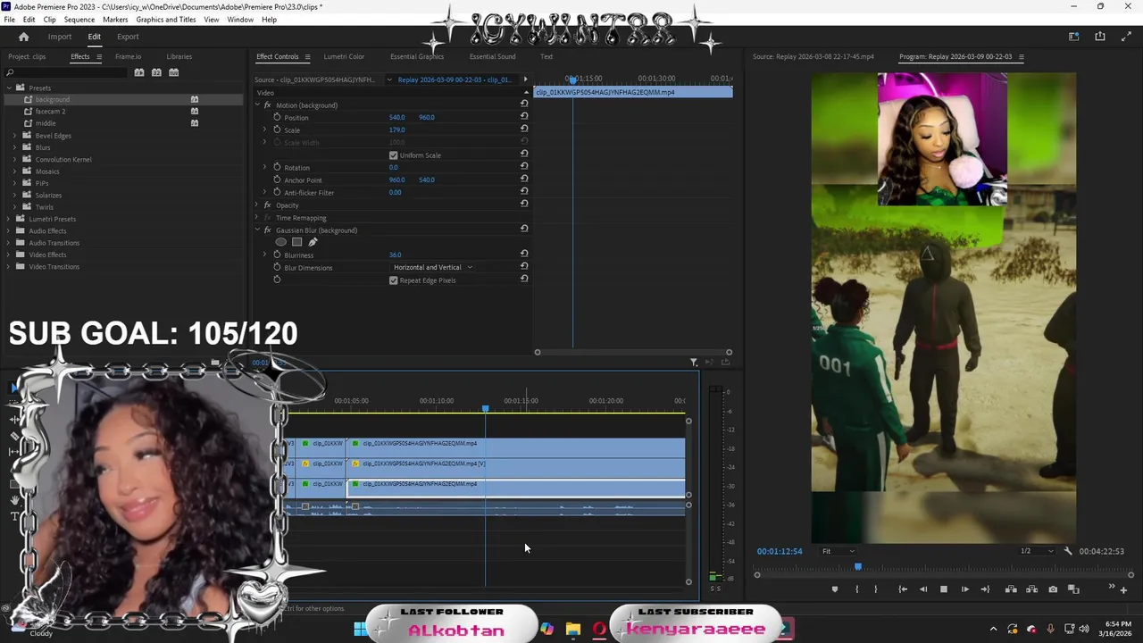The height and width of the screenshot is (643, 1143).
Task: Open Graphics and Titles menu
Action: click(x=166, y=20)
